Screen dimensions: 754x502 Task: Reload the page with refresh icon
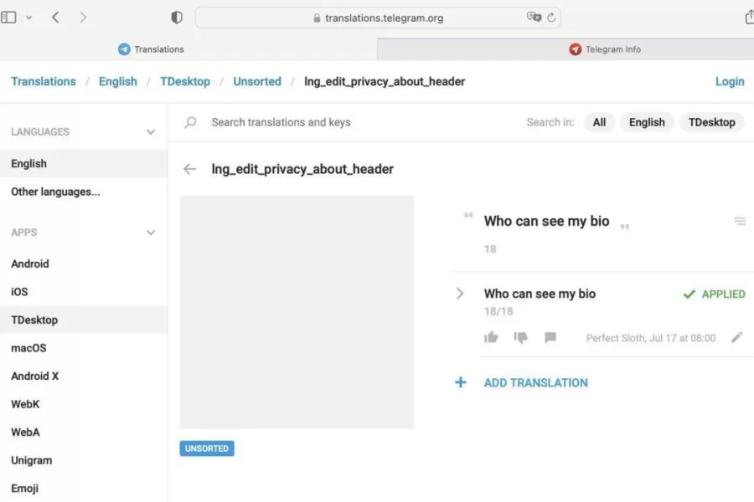pyautogui.click(x=551, y=18)
